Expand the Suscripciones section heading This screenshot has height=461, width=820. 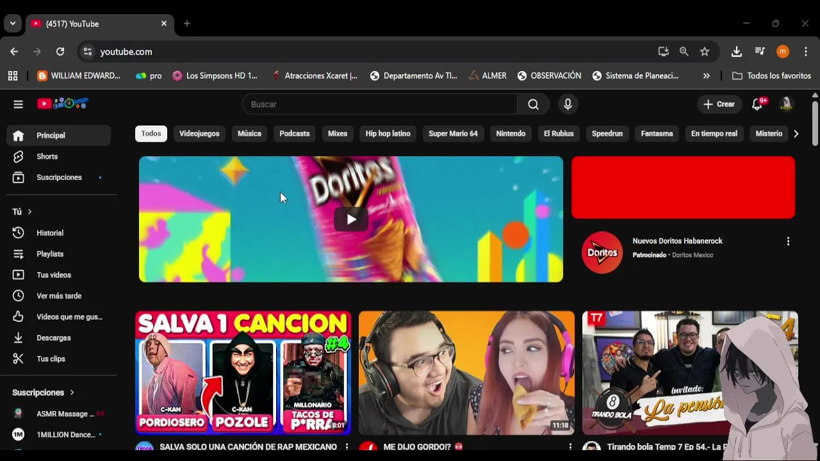tap(43, 392)
